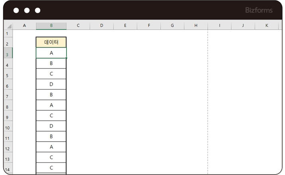Image resolution: width=285 pixels, height=175 pixels.
Task: Select column J header
Action: pos(243,25)
